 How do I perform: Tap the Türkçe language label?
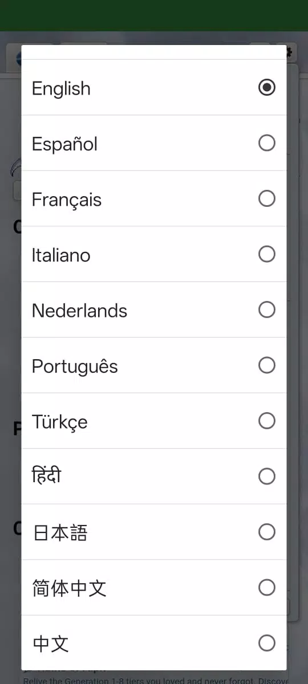[60, 422]
